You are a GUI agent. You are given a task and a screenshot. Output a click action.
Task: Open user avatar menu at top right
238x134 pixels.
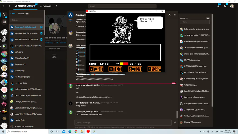(232, 6)
